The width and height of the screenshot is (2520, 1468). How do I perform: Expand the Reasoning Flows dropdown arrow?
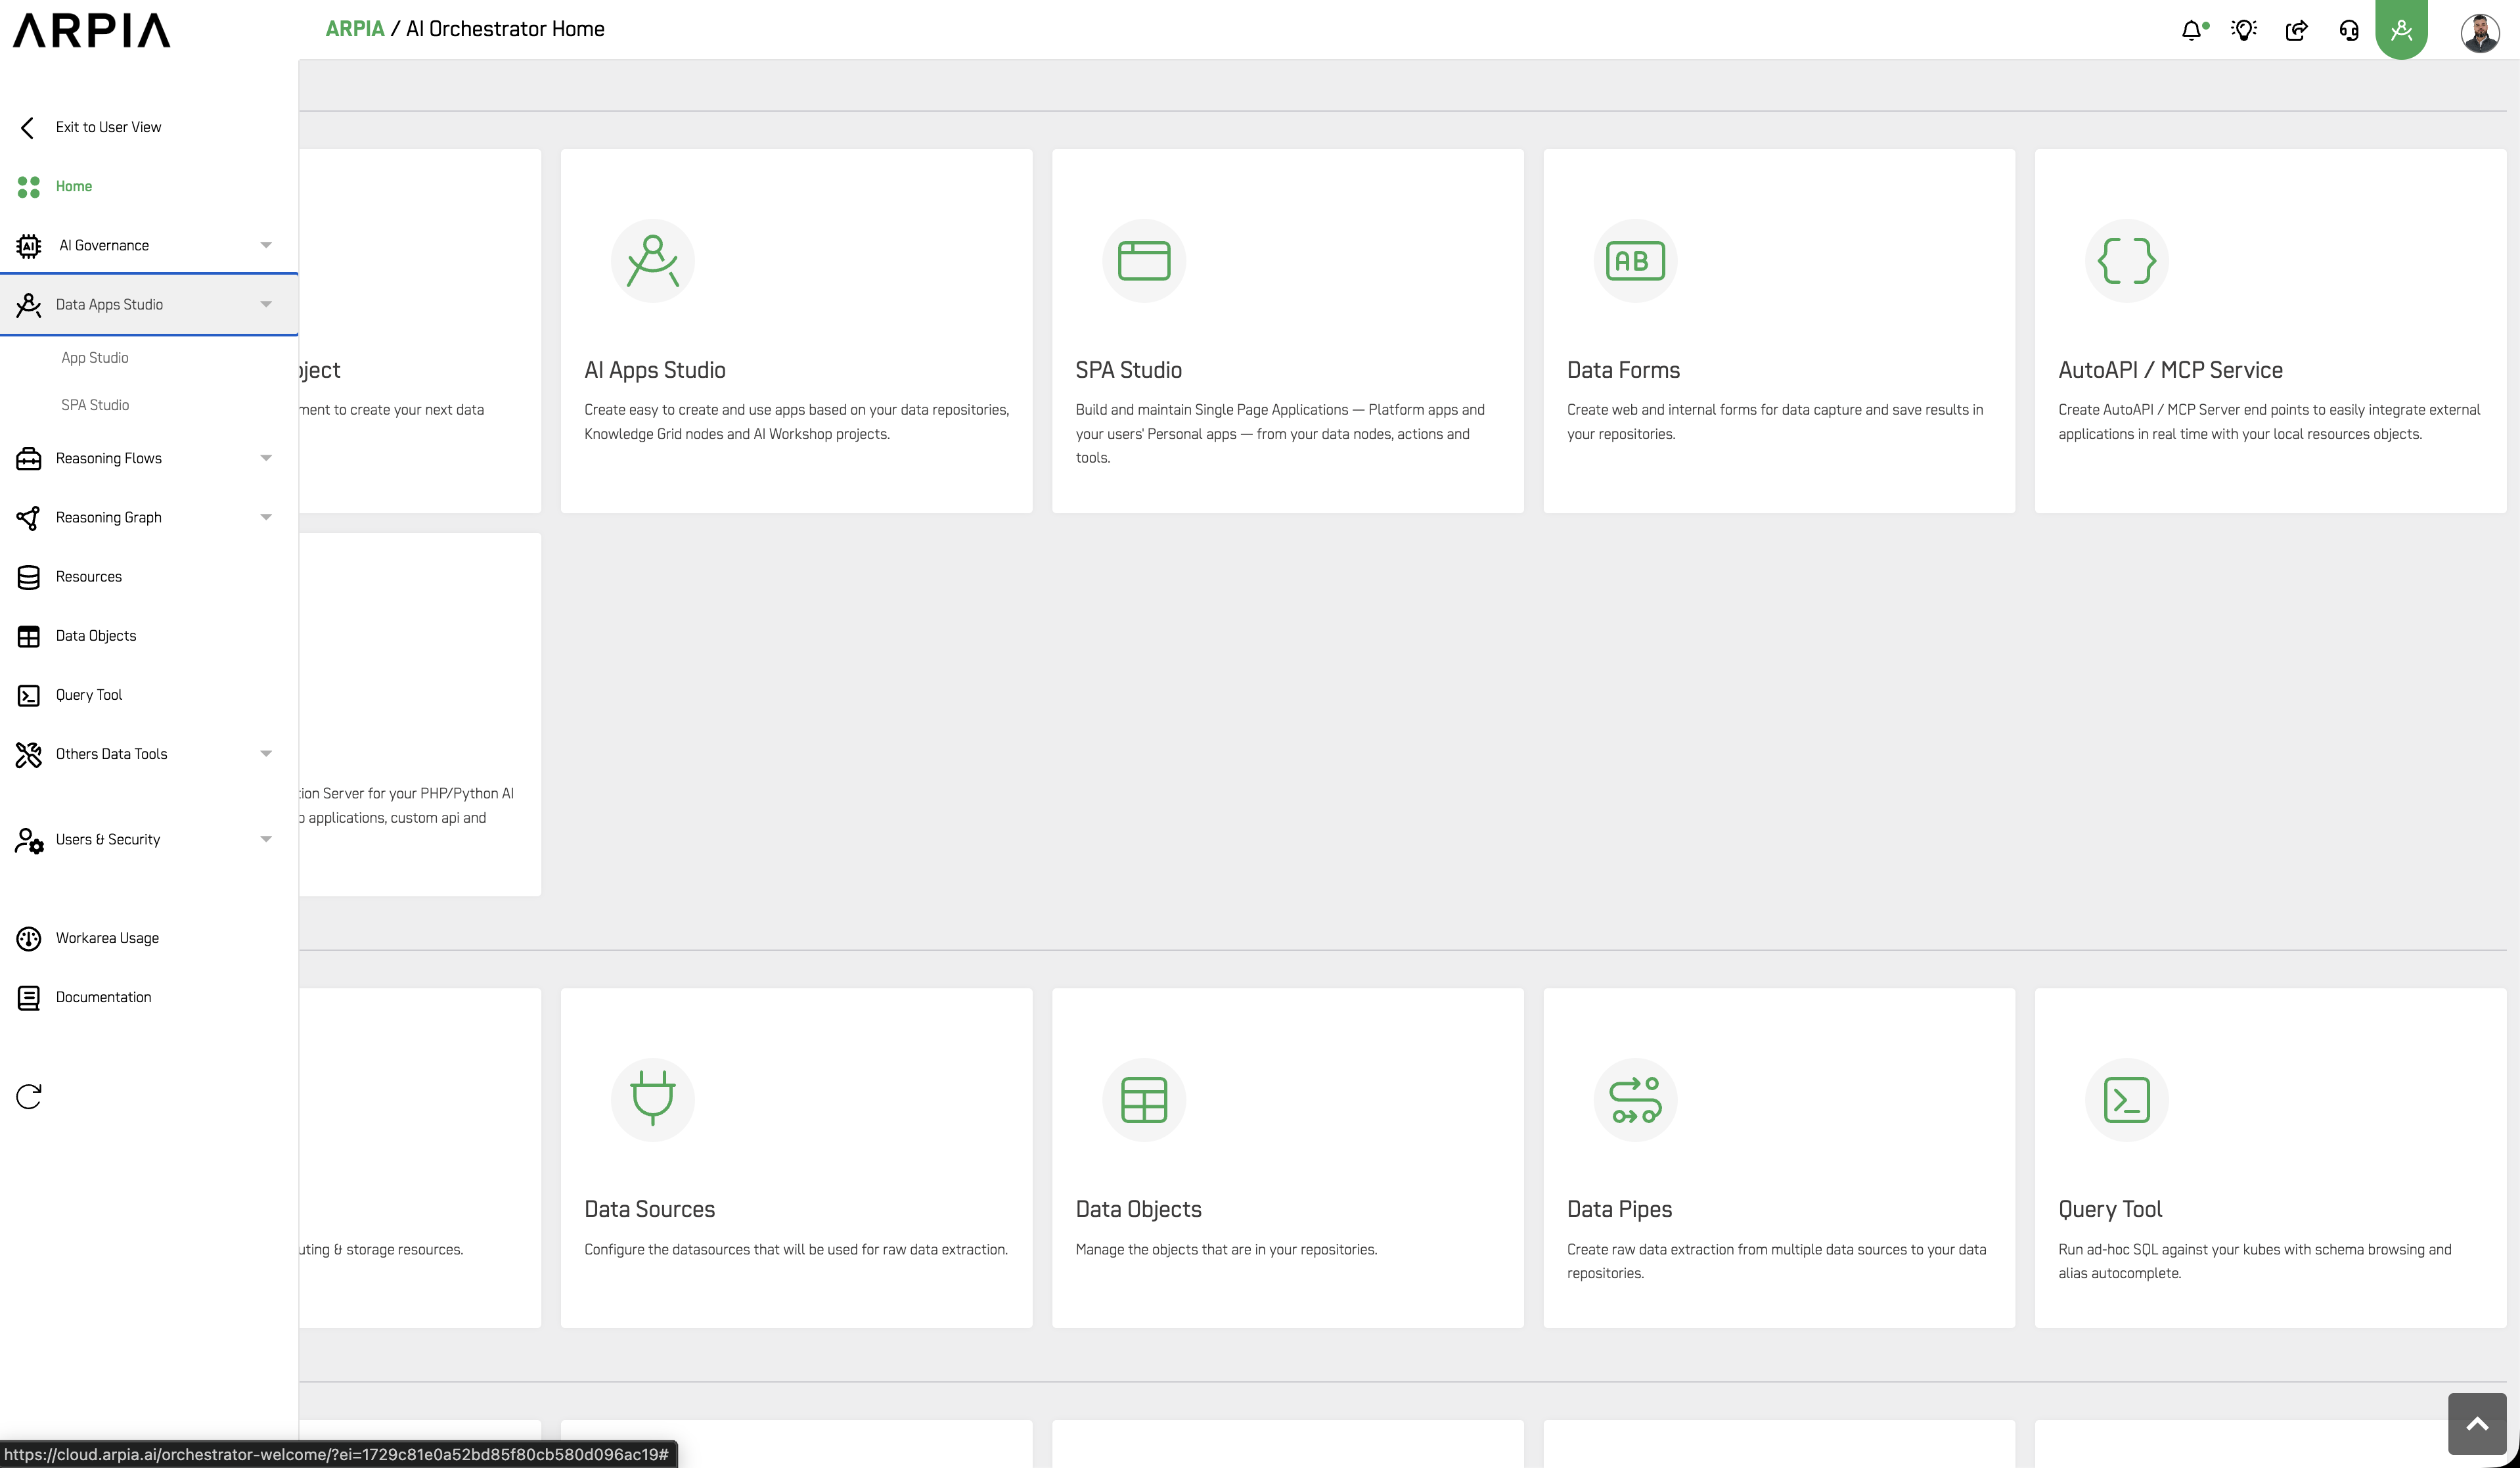pyautogui.click(x=266, y=458)
